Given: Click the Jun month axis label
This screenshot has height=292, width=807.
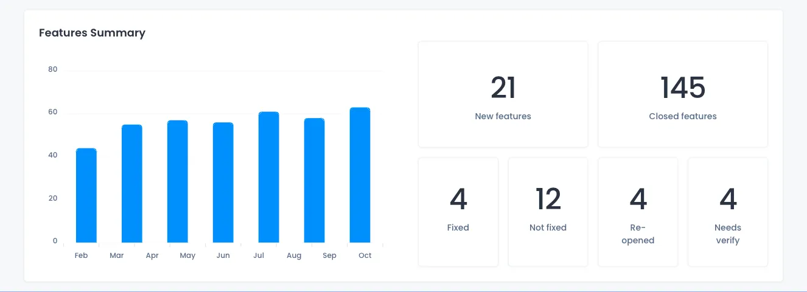Looking at the screenshot, I should (x=223, y=255).
